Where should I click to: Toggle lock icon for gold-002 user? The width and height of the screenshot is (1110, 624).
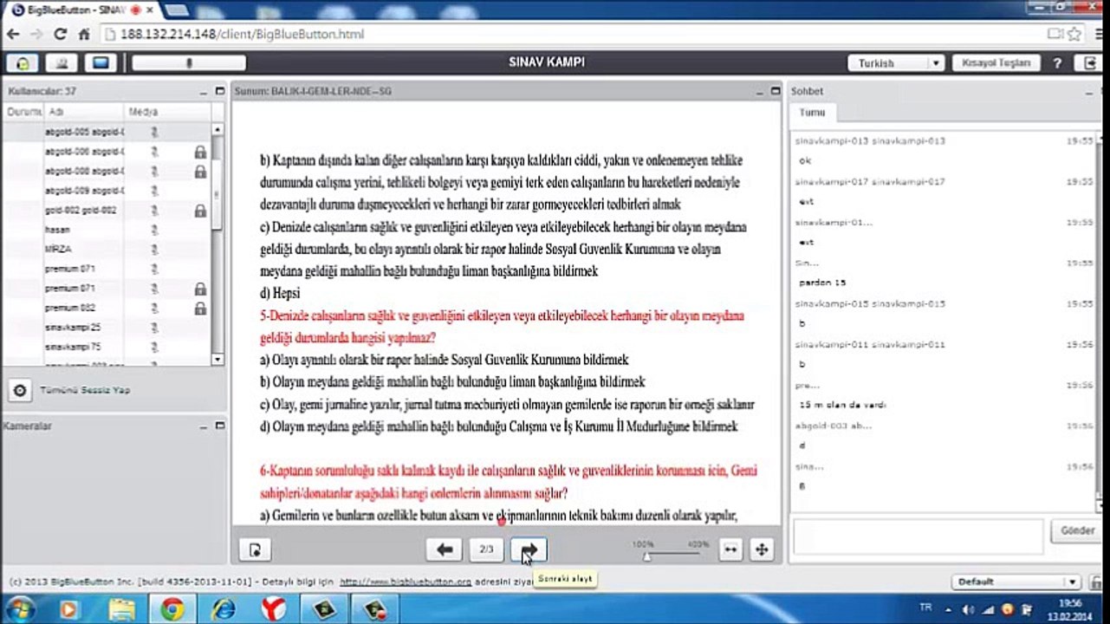(x=200, y=211)
